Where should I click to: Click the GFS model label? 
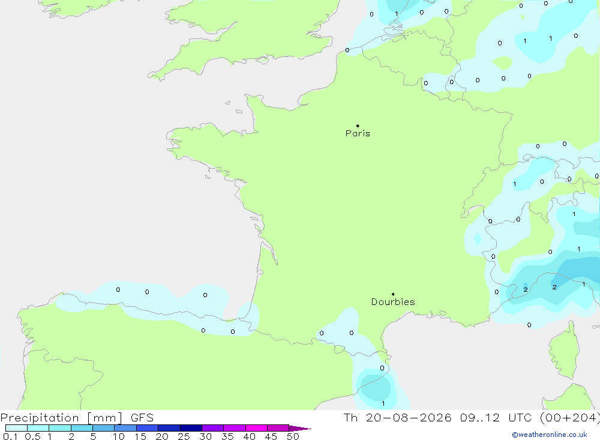(x=142, y=418)
